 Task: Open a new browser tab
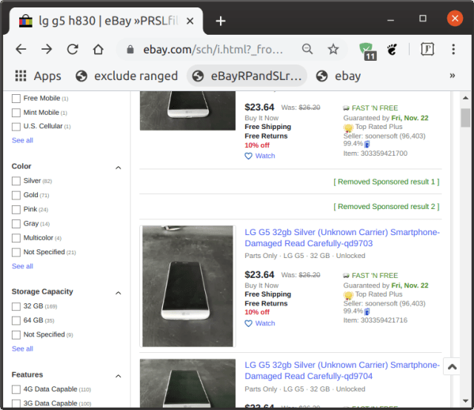coord(221,21)
